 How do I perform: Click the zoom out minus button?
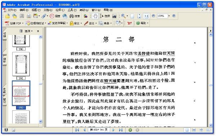point(153,16)
